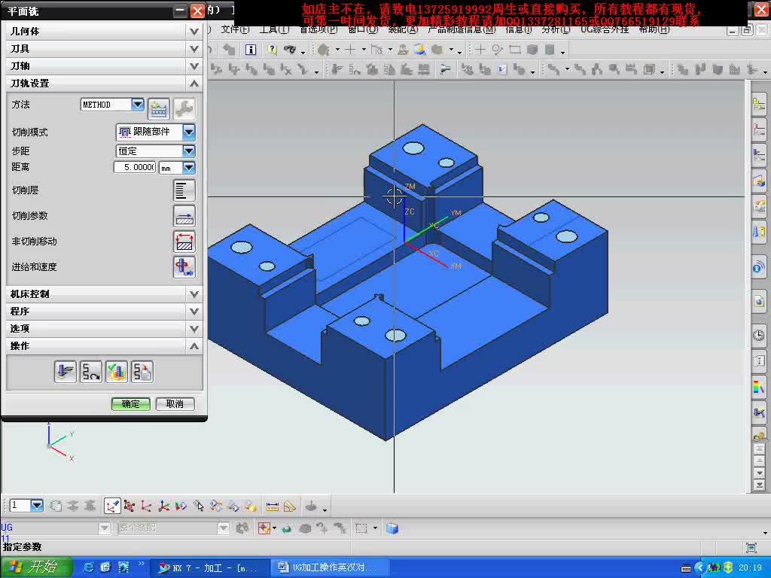Click the topmost icon in right sidebar
771x578 pixels.
[759, 105]
